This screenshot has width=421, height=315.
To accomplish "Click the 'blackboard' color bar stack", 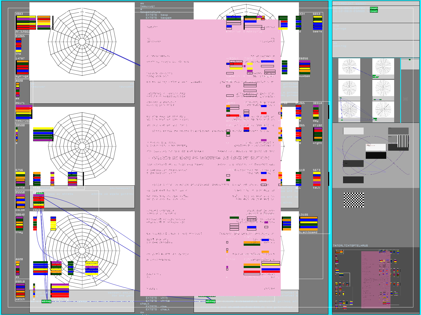I will pos(308,223).
